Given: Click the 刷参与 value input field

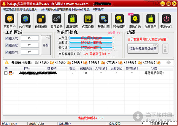Looking at the screenshot, I should tap(30, 52).
